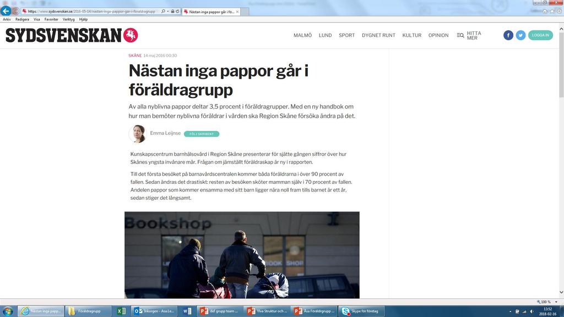Open Word from the taskbar

[187, 311]
